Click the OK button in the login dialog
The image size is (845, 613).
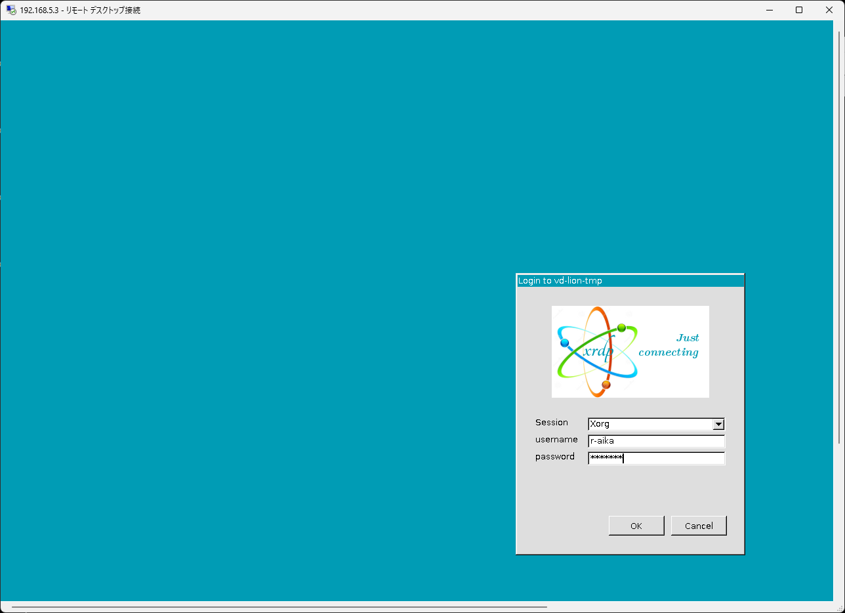coord(636,526)
